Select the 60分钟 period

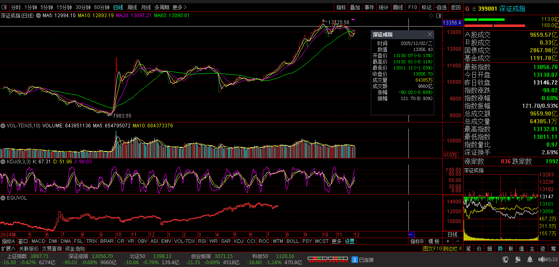pos(102,7)
